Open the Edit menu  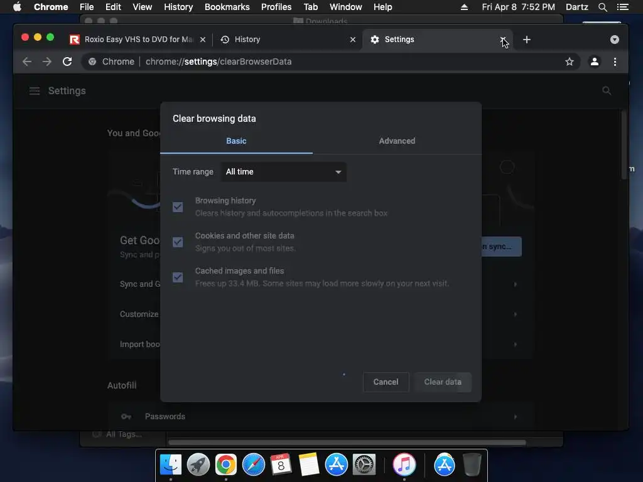113,7
